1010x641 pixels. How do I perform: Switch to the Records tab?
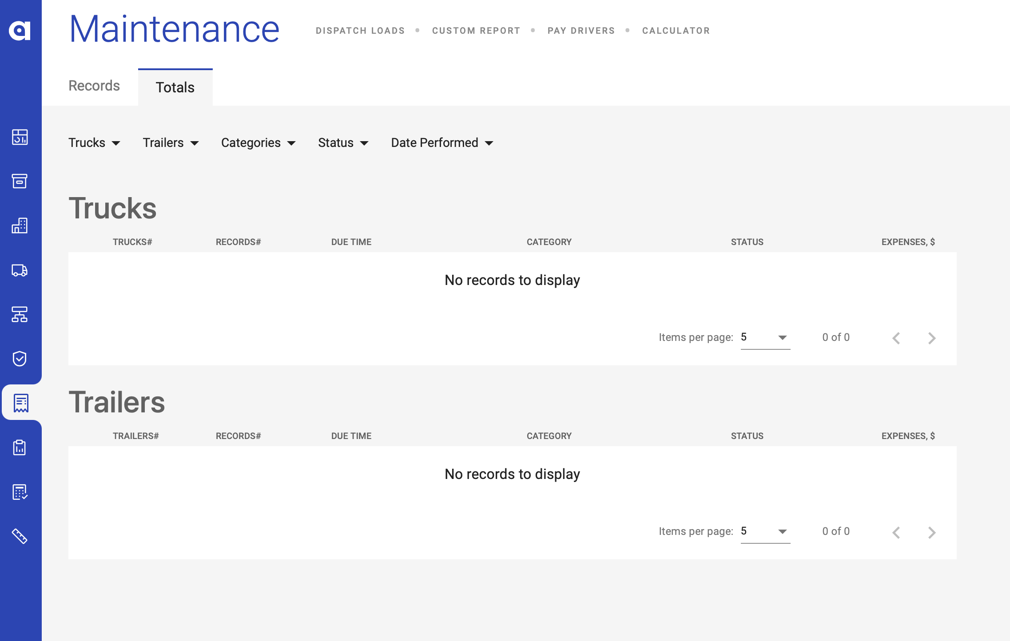coord(94,86)
